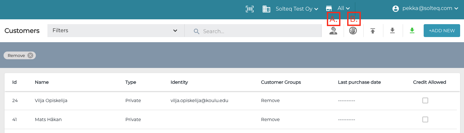The height and width of the screenshot is (133, 464).
Task: Click the +ADD NEW button
Action: [x=442, y=31]
